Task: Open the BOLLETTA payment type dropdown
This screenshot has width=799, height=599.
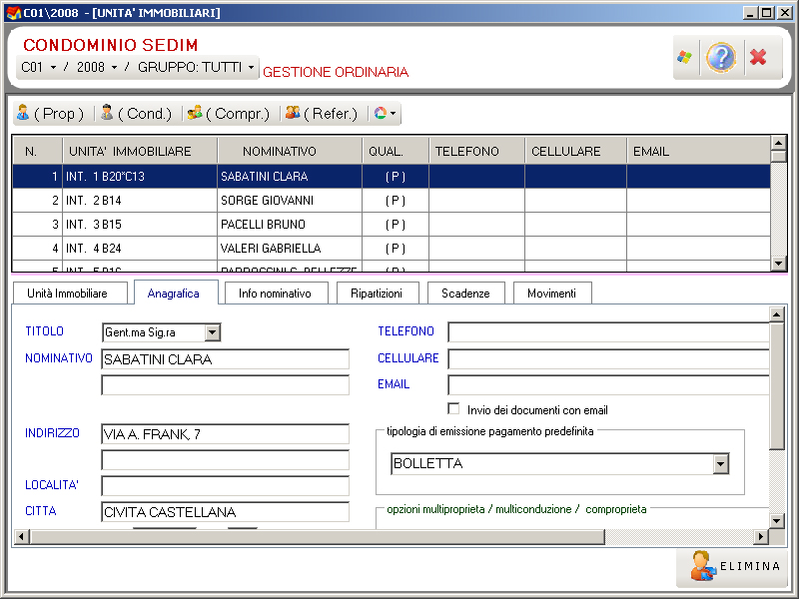Action: tap(720, 464)
